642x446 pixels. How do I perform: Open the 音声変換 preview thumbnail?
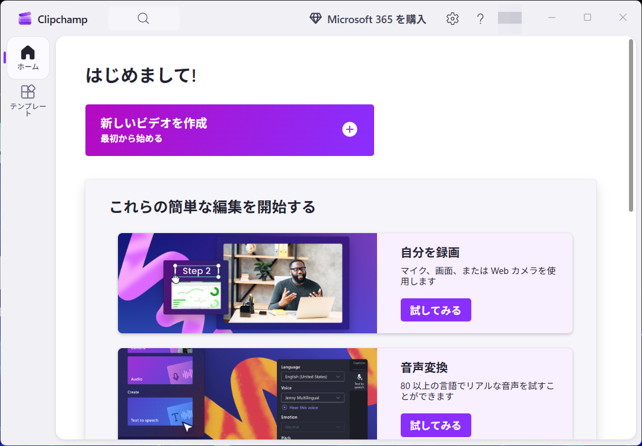[247, 394]
